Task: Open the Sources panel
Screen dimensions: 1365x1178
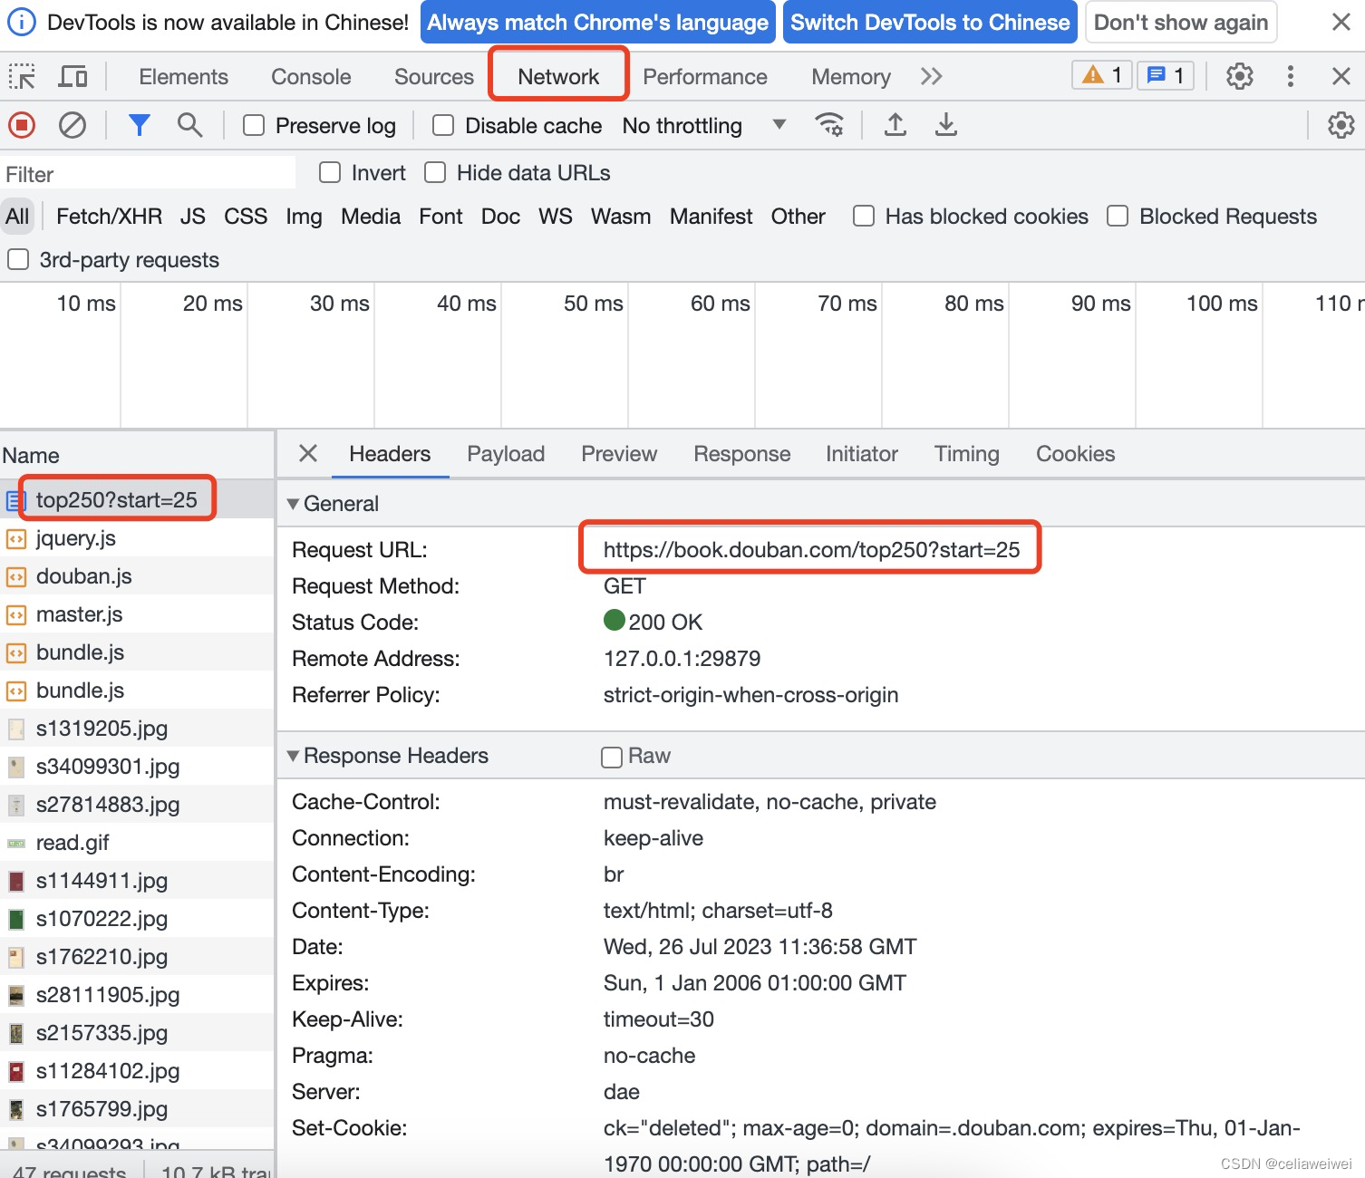Action: click(434, 77)
